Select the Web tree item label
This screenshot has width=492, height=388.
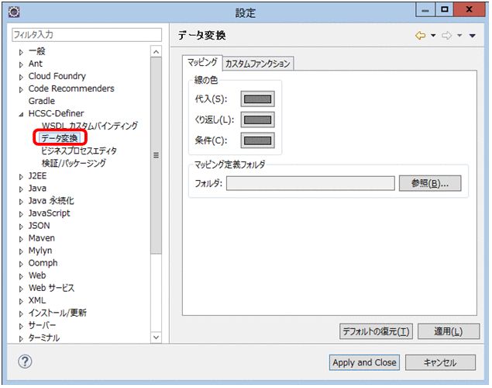(37, 275)
